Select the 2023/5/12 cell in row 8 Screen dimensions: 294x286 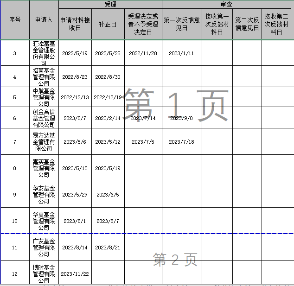pyautogui.click(x=75, y=168)
